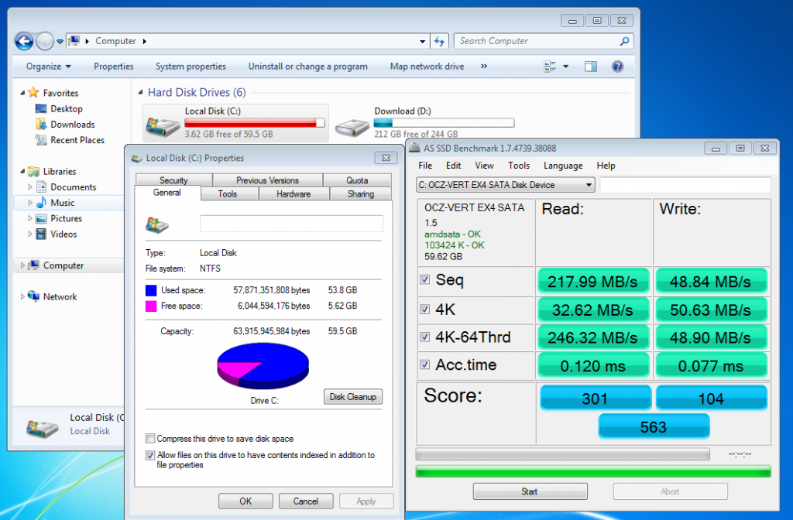Click the green benchmark progress bar
This screenshot has width=793, height=520.
593,471
